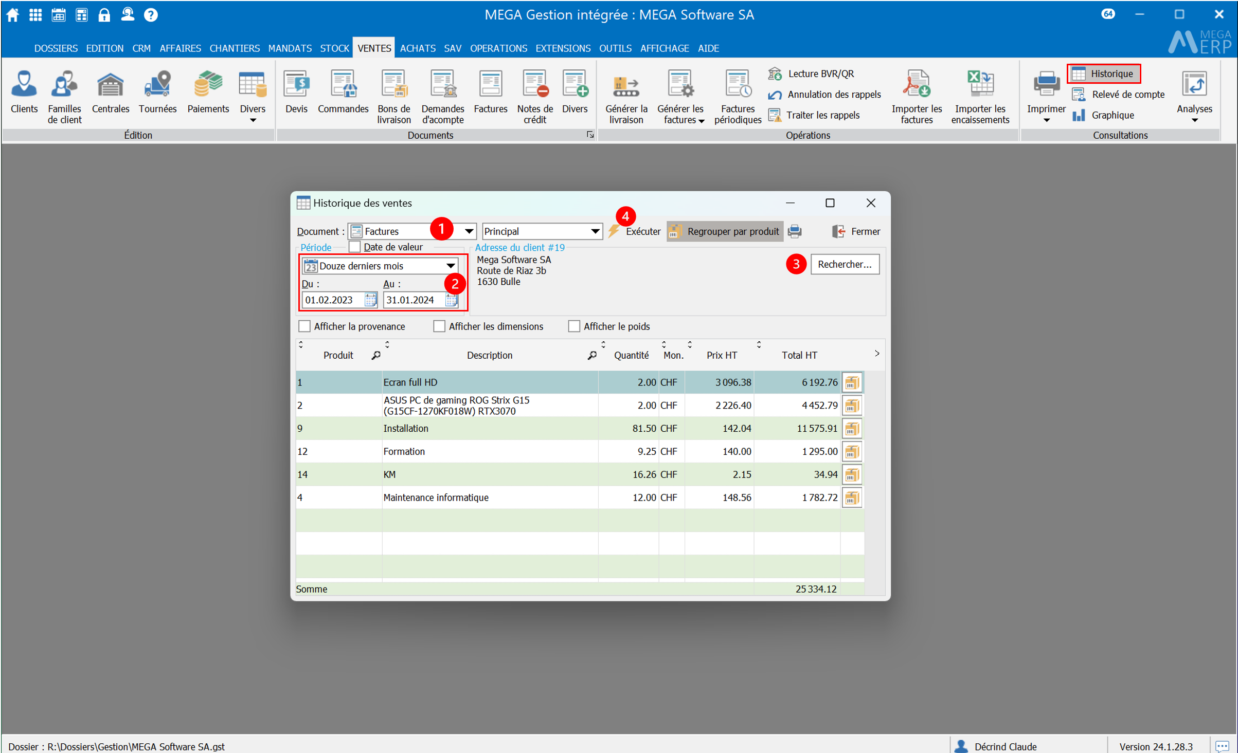This screenshot has width=1238, height=753.
Task: Open Bons de livraison
Action: coord(394,98)
